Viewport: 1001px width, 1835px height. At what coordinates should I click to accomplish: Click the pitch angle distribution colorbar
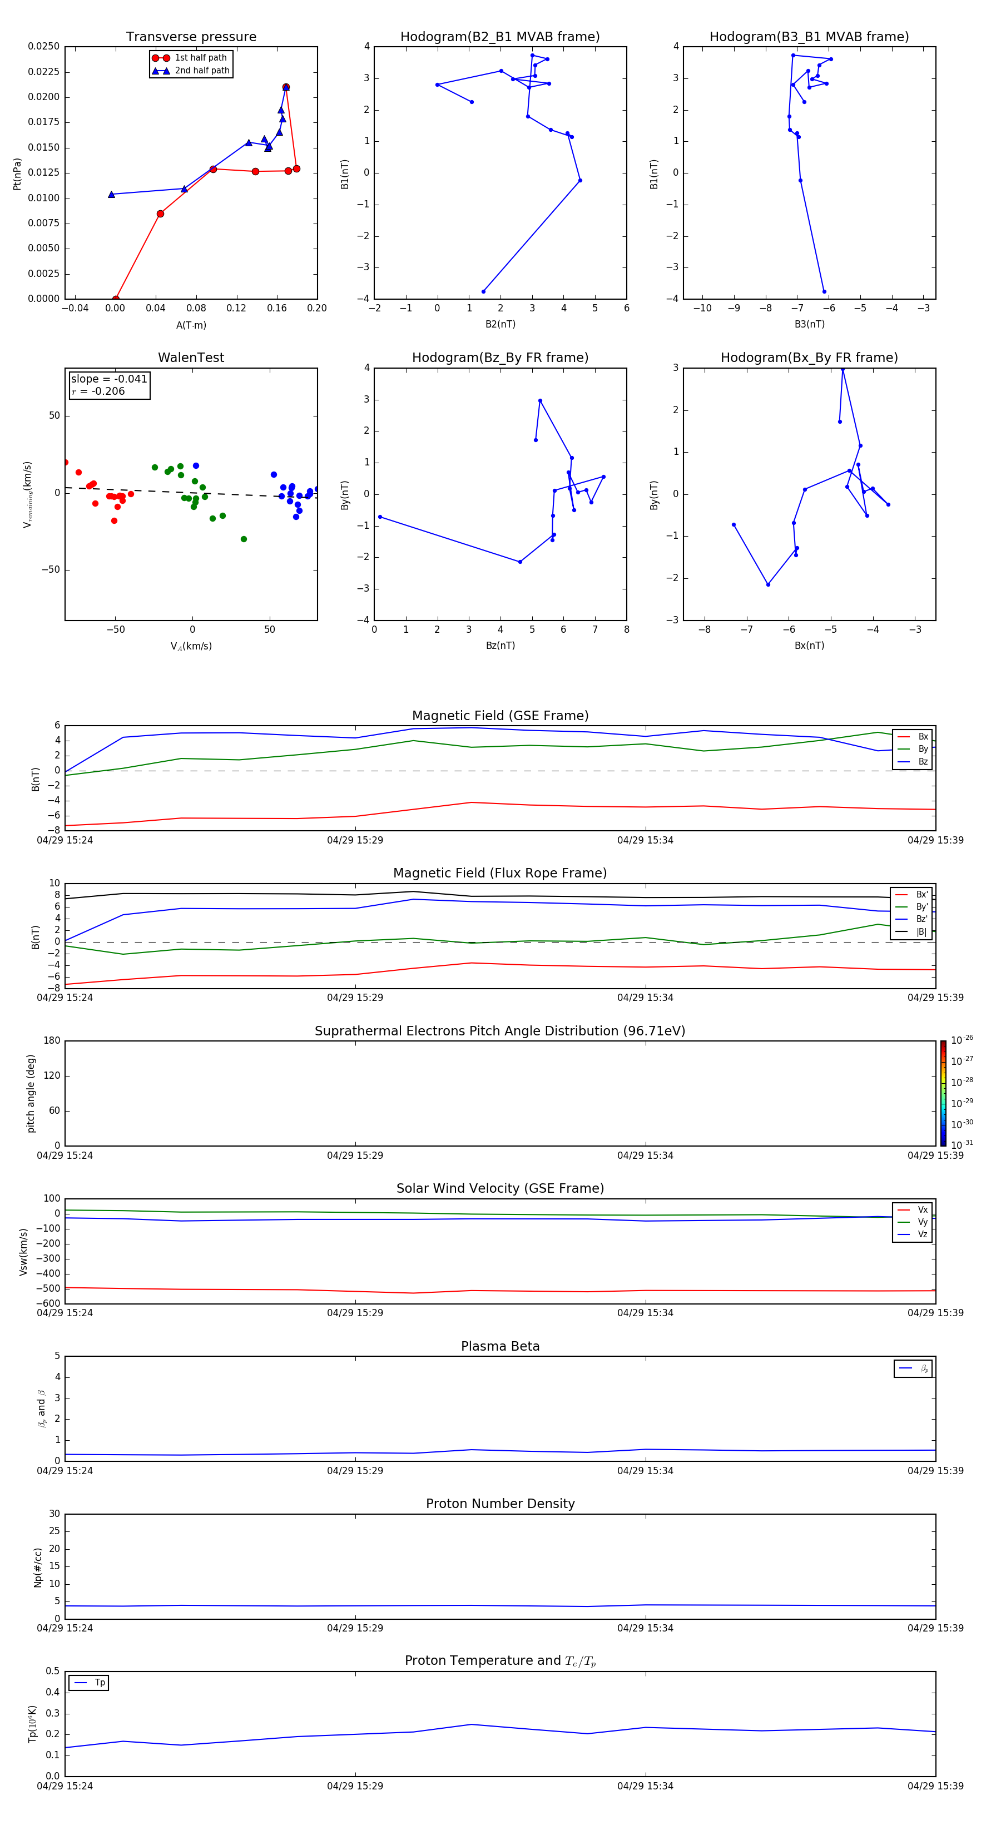943,1093
